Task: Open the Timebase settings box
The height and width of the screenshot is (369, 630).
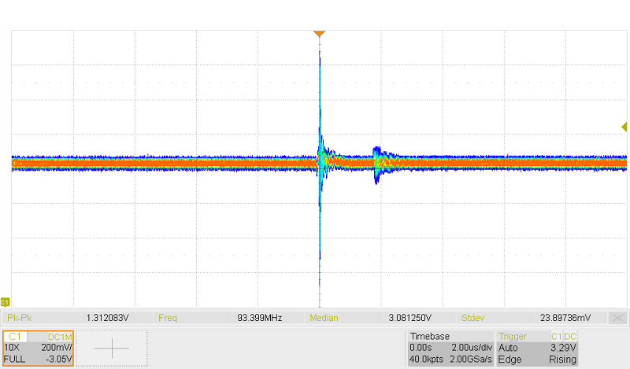Action: (x=450, y=348)
